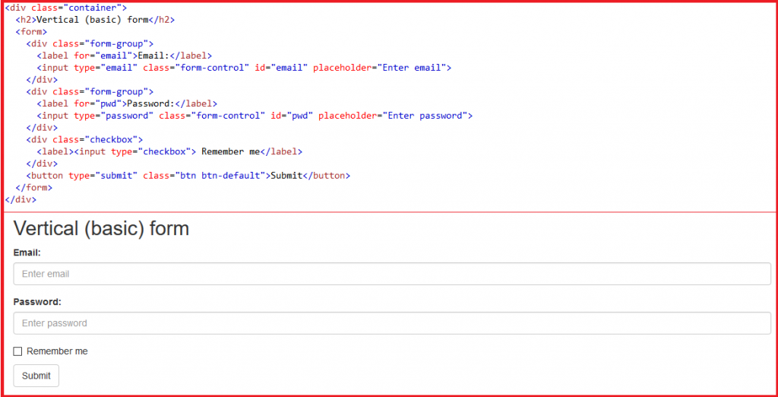Click the div class="container" code line

coord(65,8)
